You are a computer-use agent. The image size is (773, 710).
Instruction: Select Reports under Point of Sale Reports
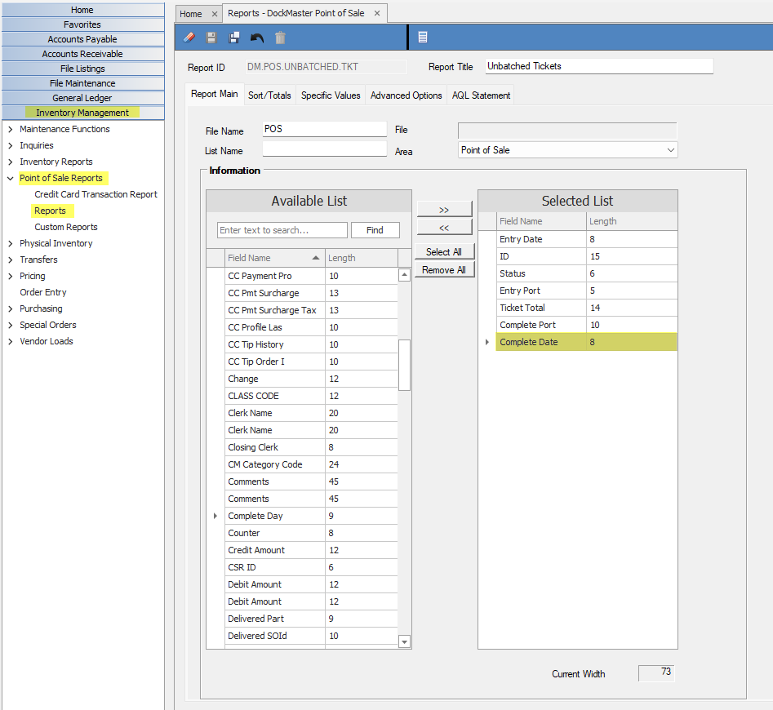point(51,211)
